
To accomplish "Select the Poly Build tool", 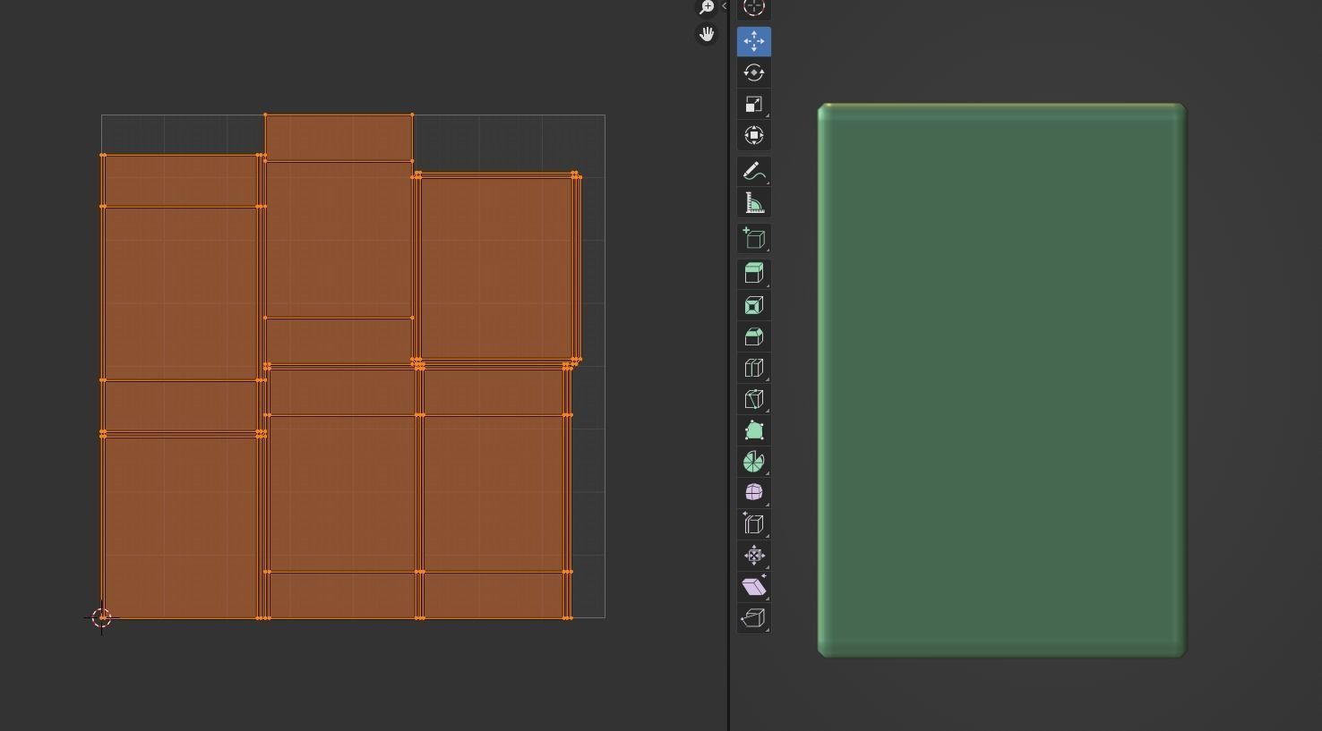I will pyautogui.click(x=753, y=430).
